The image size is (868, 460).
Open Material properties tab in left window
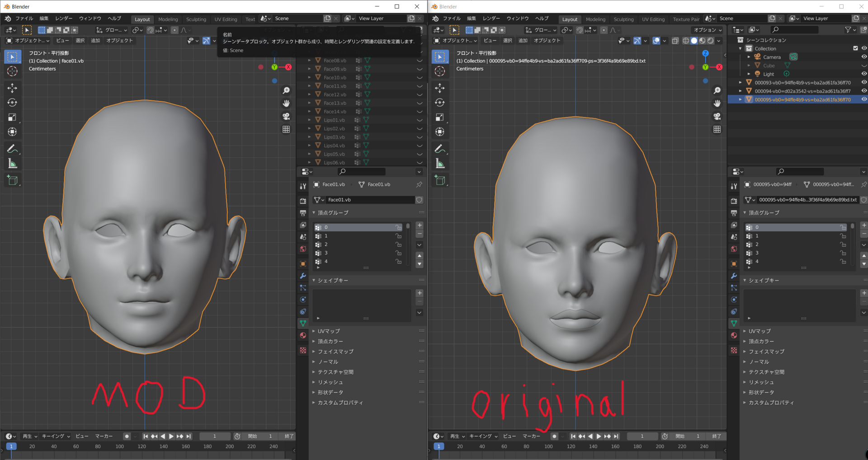coord(303,335)
